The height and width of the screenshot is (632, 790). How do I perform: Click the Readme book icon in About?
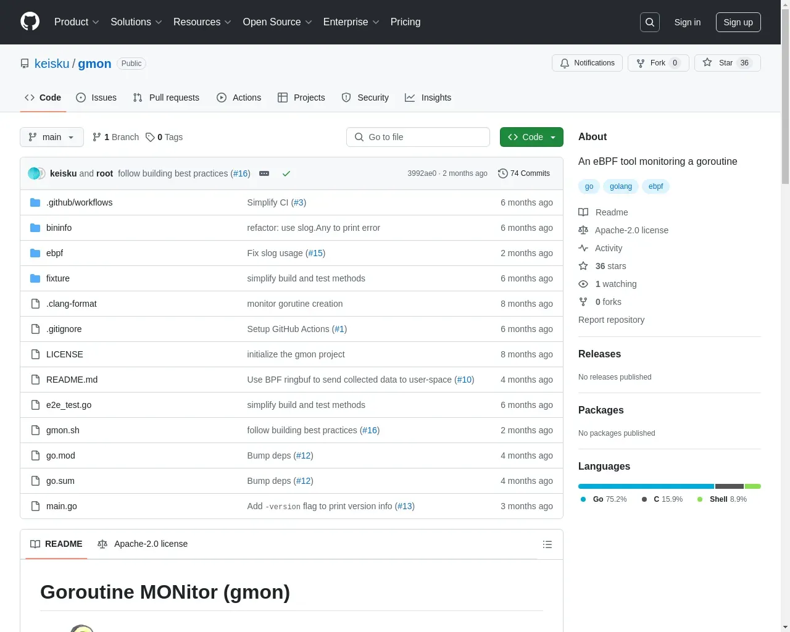(x=583, y=212)
